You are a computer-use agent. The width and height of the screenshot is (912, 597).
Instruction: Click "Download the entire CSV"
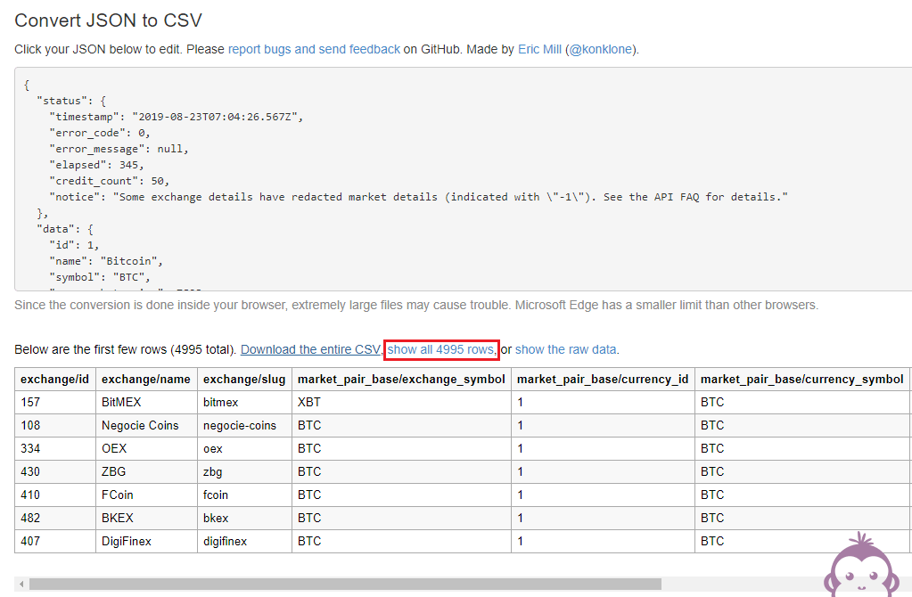tap(309, 348)
